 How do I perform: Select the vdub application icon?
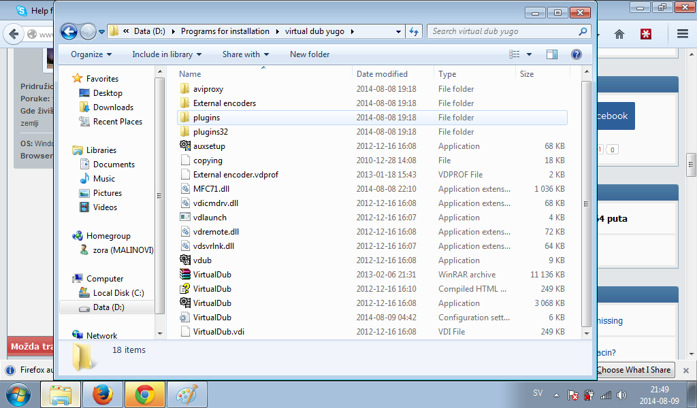pyautogui.click(x=185, y=260)
